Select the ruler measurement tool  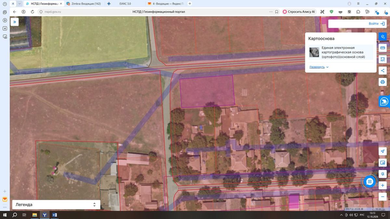[383, 48]
